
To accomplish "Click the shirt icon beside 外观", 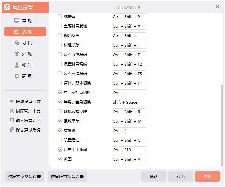I will point(17,54).
